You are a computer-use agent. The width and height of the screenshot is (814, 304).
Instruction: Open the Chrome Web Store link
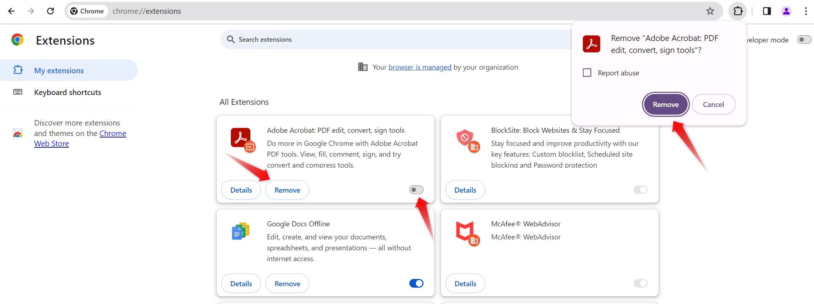[80, 138]
